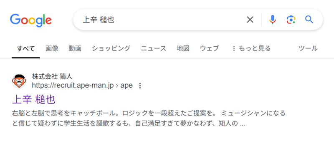The width and height of the screenshot is (334, 154).
Task: Open the ニュース tab
Action: coord(153,48)
